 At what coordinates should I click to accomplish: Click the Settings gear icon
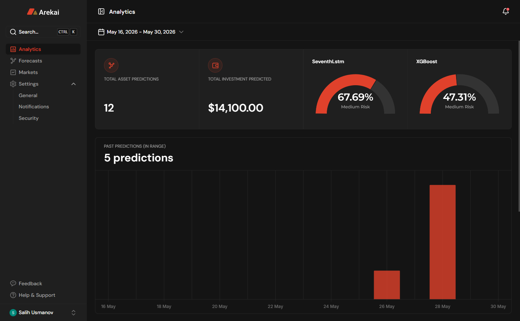coord(13,84)
